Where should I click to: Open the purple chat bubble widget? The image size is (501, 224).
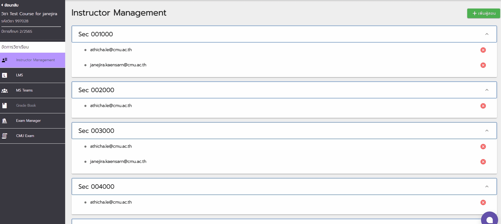click(489, 219)
